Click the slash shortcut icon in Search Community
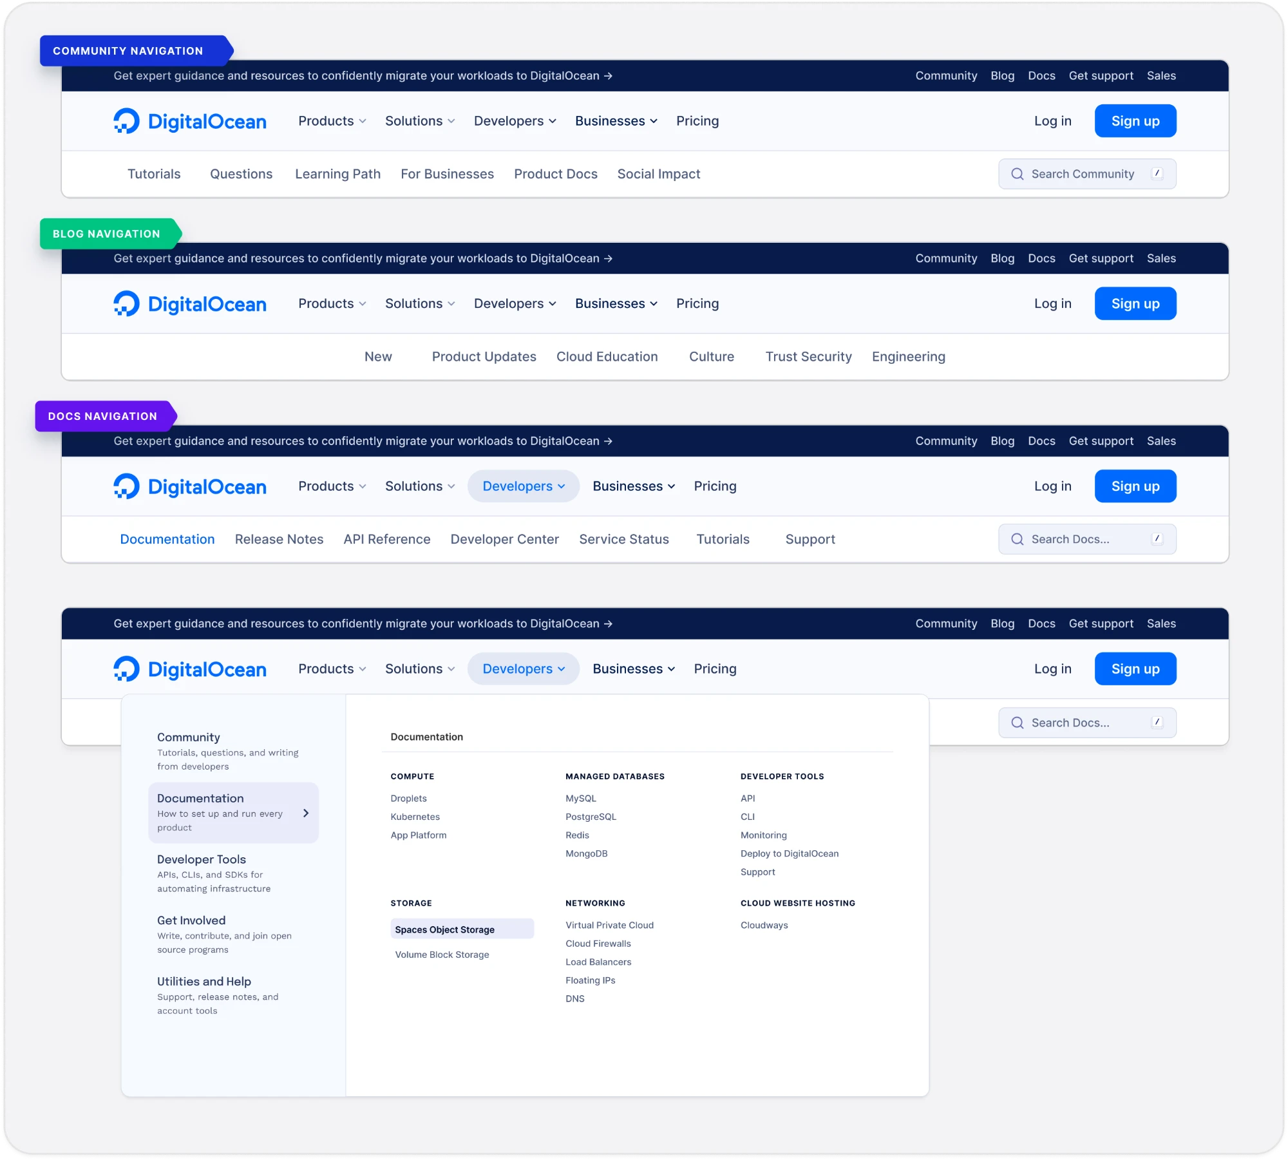Viewport: 1288px width, 1160px height. tap(1157, 173)
